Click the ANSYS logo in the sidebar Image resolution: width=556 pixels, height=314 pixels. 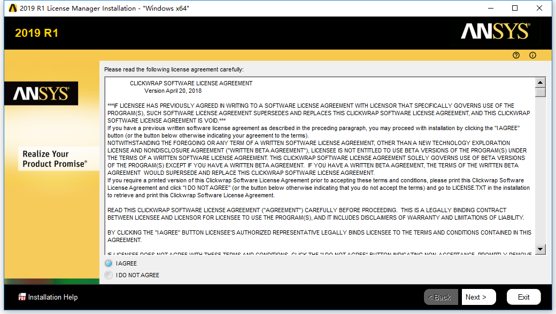[41, 94]
